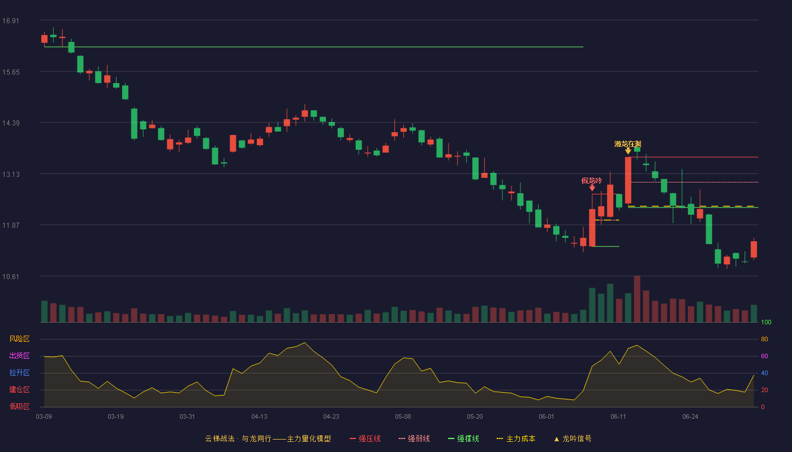Screen dimensions: 792x452
Task: Click the 14.39 price axis label
Action: [x=10, y=123]
